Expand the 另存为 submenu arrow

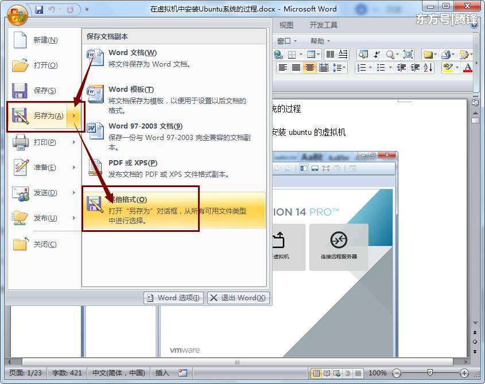coord(73,115)
